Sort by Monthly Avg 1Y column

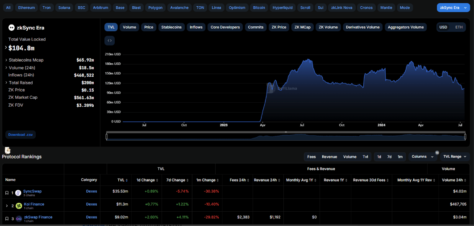click(x=315, y=180)
